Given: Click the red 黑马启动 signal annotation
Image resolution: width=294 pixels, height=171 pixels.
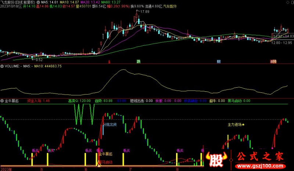Looking at the screenshot, I should pyautogui.click(x=106, y=162).
